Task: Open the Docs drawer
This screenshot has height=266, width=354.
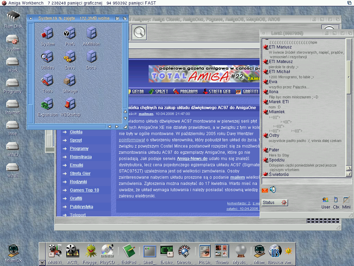Action: coord(91,60)
